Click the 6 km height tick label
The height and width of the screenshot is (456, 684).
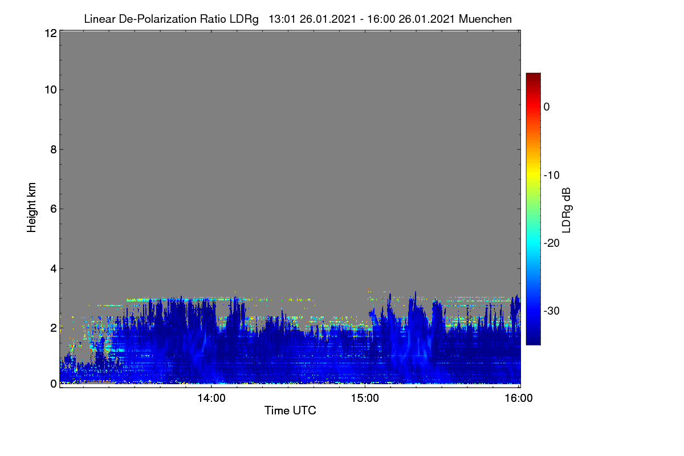coord(53,209)
